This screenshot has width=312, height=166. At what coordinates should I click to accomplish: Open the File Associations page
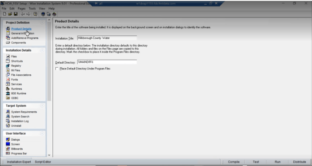21,75
